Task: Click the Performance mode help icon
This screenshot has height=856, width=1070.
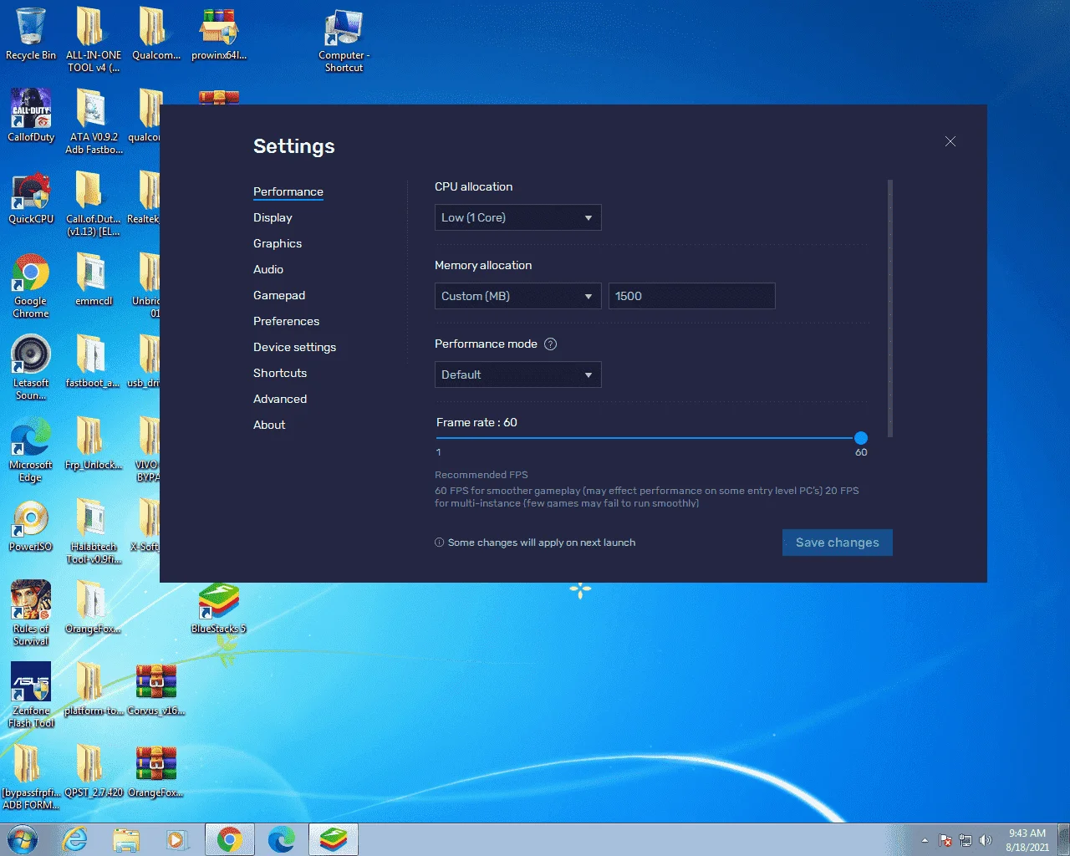Action: [x=550, y=344]
